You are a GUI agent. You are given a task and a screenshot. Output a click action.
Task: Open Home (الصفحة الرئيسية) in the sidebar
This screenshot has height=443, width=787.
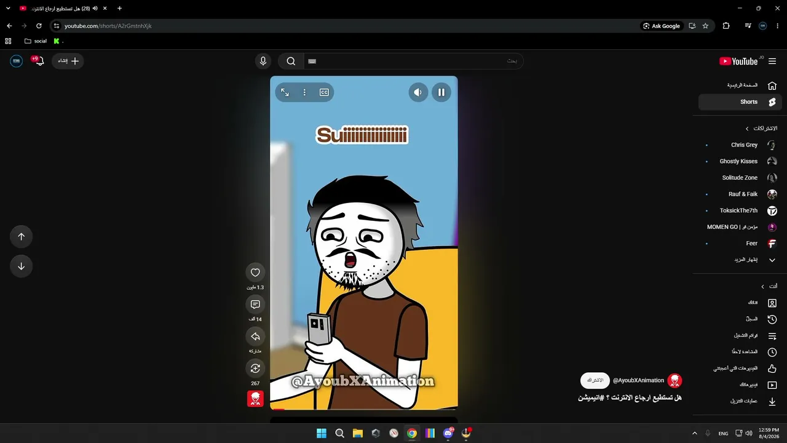pos(740,86)
